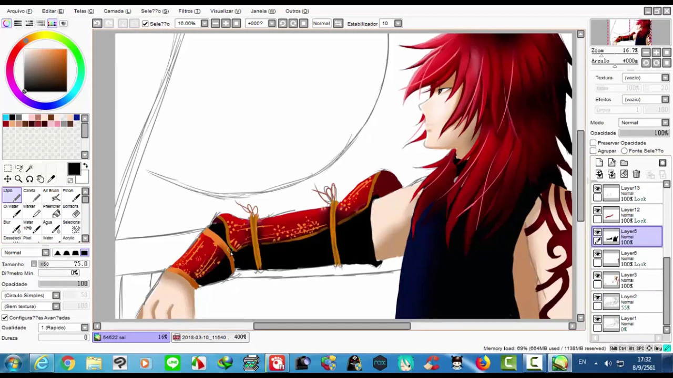Select the Air Brush tool
Viewport: 673px width, 378px height.
(x=51, y=195)
